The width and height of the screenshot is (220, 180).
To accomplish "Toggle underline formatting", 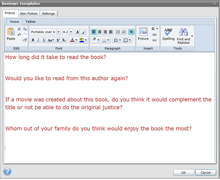I will point(44,40).
